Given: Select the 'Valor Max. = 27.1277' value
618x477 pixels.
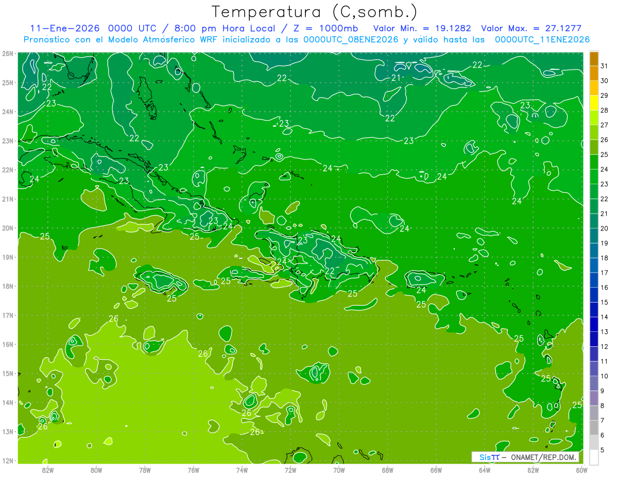Looking at the screenshot, I should (531, 28).
